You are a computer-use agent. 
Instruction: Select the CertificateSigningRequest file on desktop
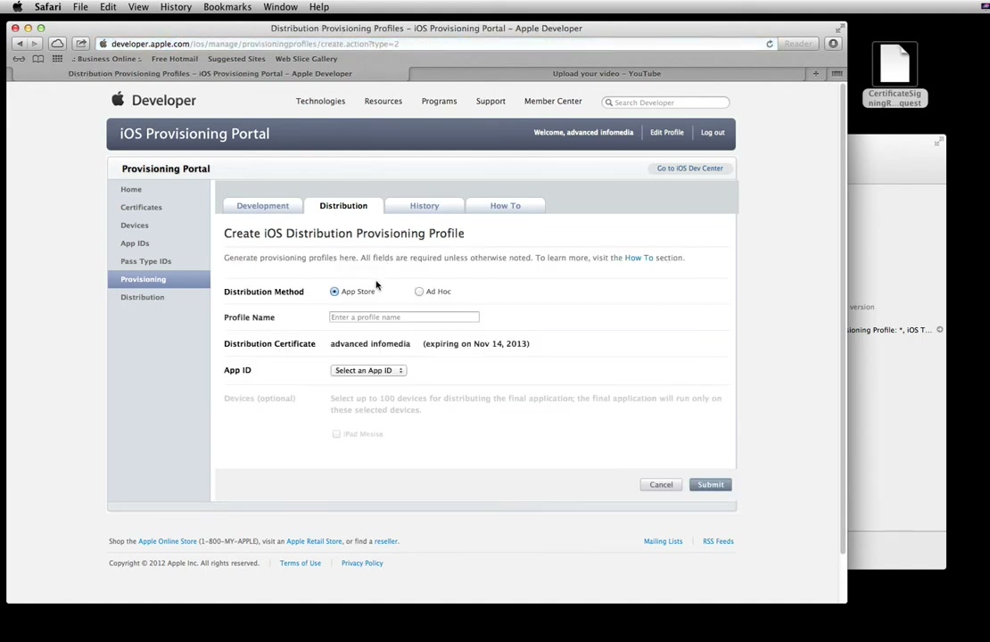pos(895,75)
